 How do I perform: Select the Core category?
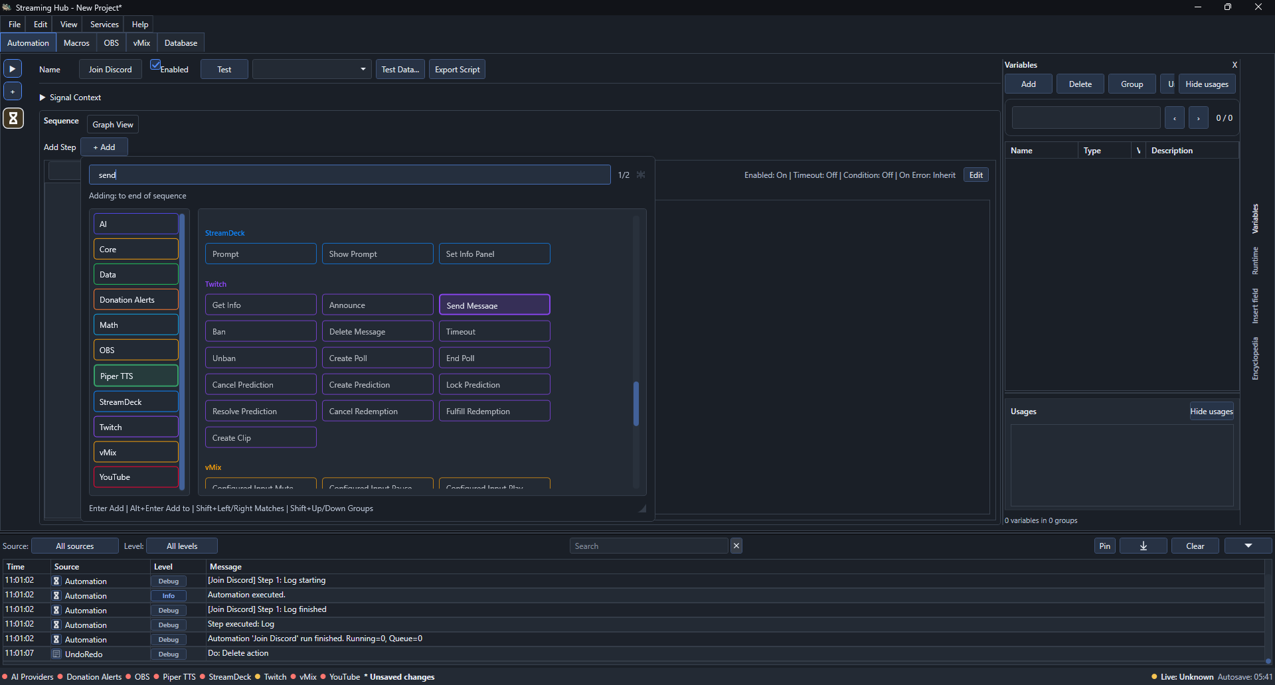(136, 250)
